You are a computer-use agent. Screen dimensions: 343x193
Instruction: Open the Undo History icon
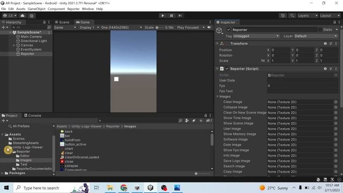point(283,16)
